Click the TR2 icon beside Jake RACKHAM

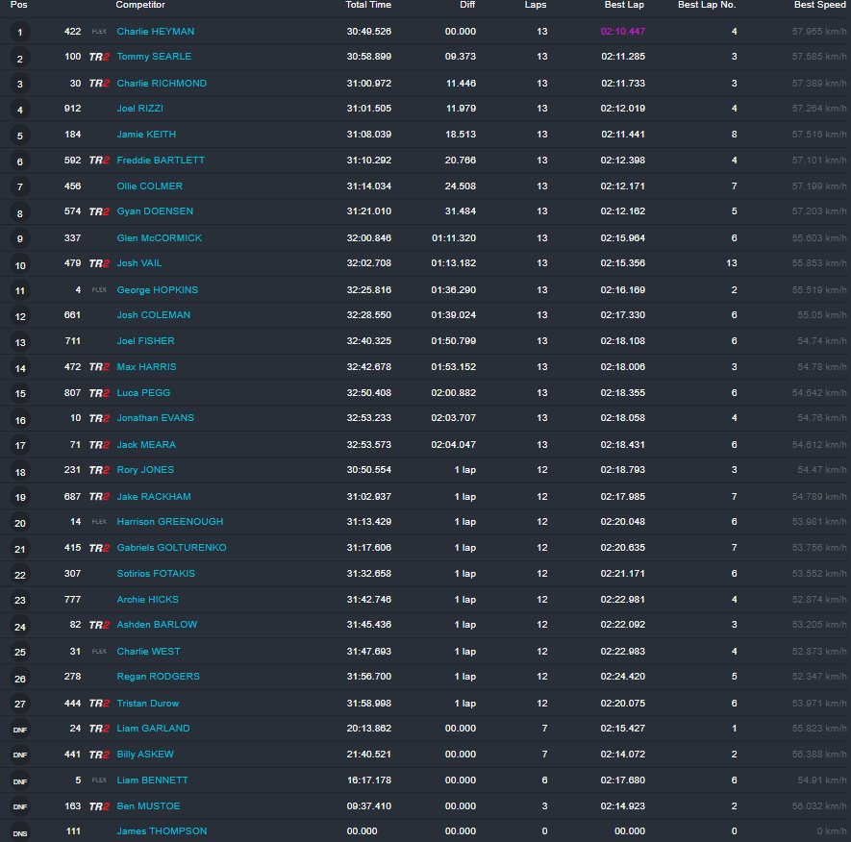point(99,497)
